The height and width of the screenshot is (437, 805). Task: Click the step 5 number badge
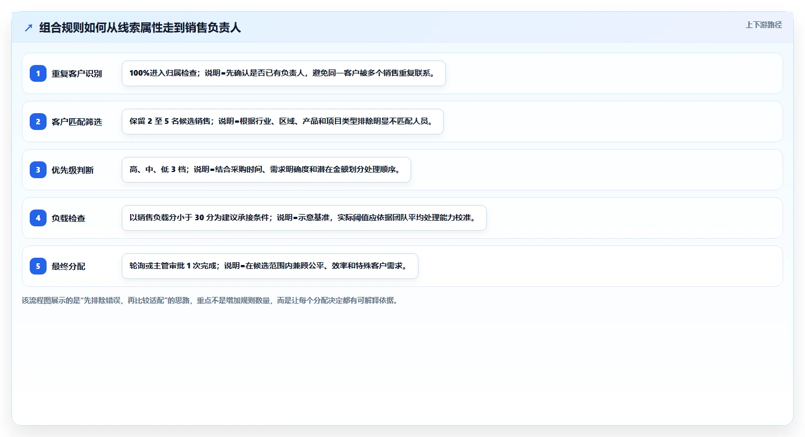[x=38, y=266]
